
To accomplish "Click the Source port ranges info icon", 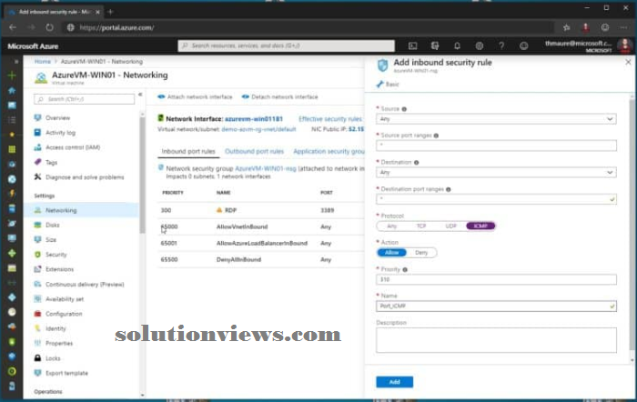I will [436, 136].
